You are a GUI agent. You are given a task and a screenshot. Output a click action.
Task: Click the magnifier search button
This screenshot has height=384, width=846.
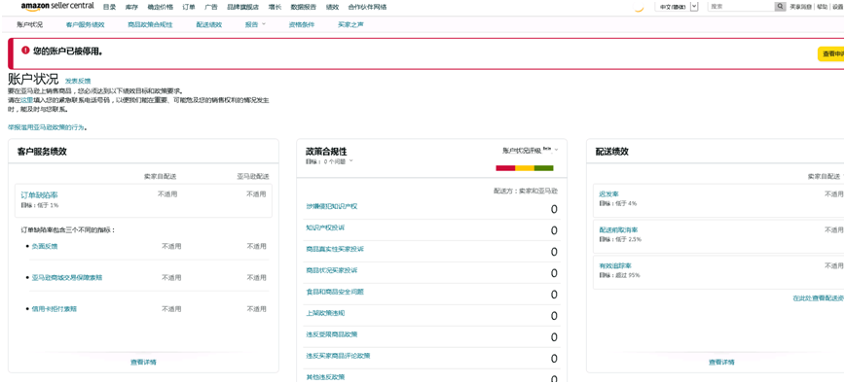(x=780, y=7)
